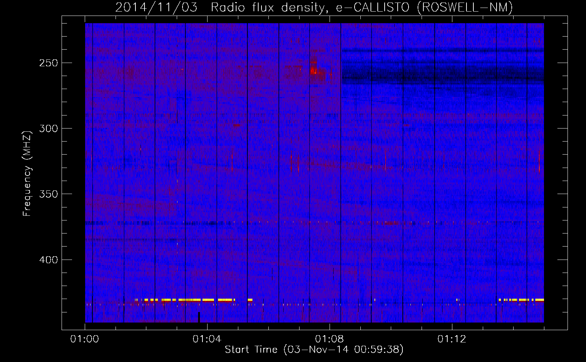
Task: Click the 300 frequency tick label
Action: pyautogui.click(x=49, y=129)
